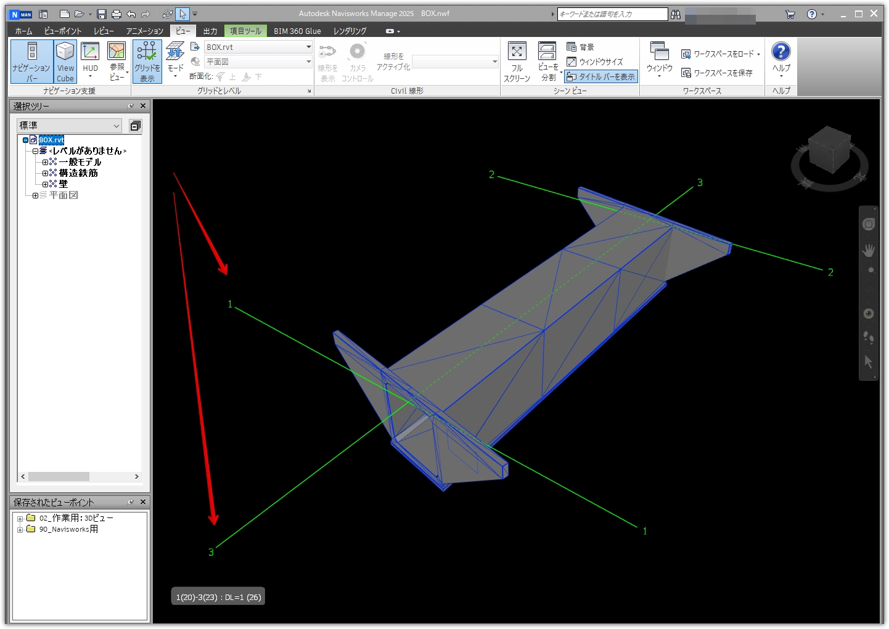Image resolution: width=889 pixels, height=629 pixels.
Task: Toggle the ナビゲーションバー visibility
Action: click(x=31, y=60)
